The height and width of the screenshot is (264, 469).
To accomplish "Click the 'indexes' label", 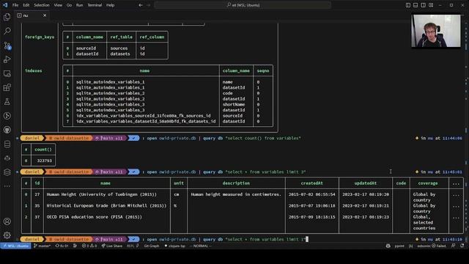I will point(33,70).
